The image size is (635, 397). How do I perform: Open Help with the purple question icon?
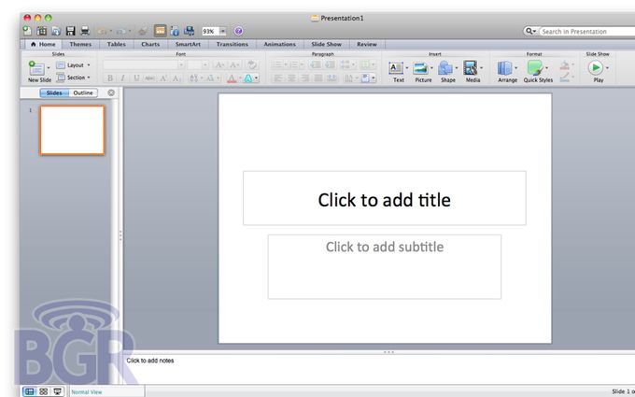(x=238, y=31)
